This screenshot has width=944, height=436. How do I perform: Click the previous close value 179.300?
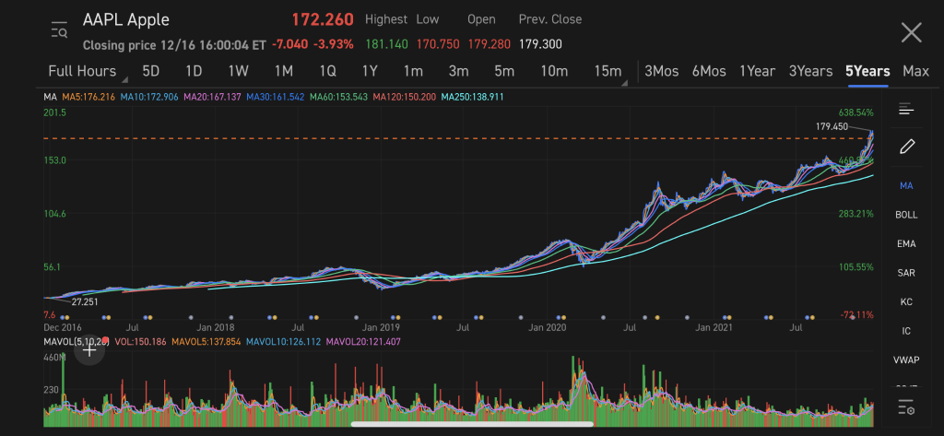tap(540, 44)
